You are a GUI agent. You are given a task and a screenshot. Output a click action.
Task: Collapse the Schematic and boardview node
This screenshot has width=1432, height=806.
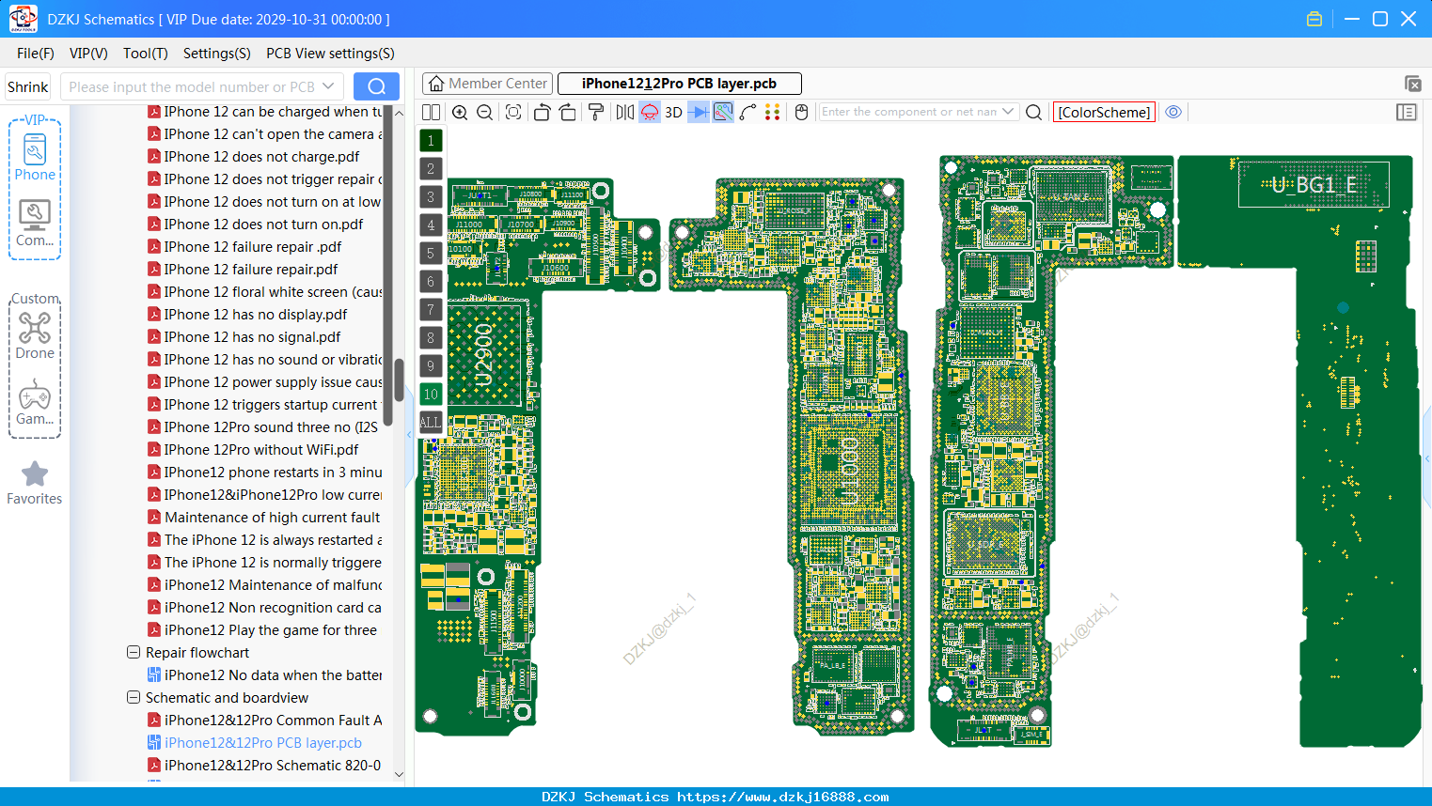click(134, 697)
